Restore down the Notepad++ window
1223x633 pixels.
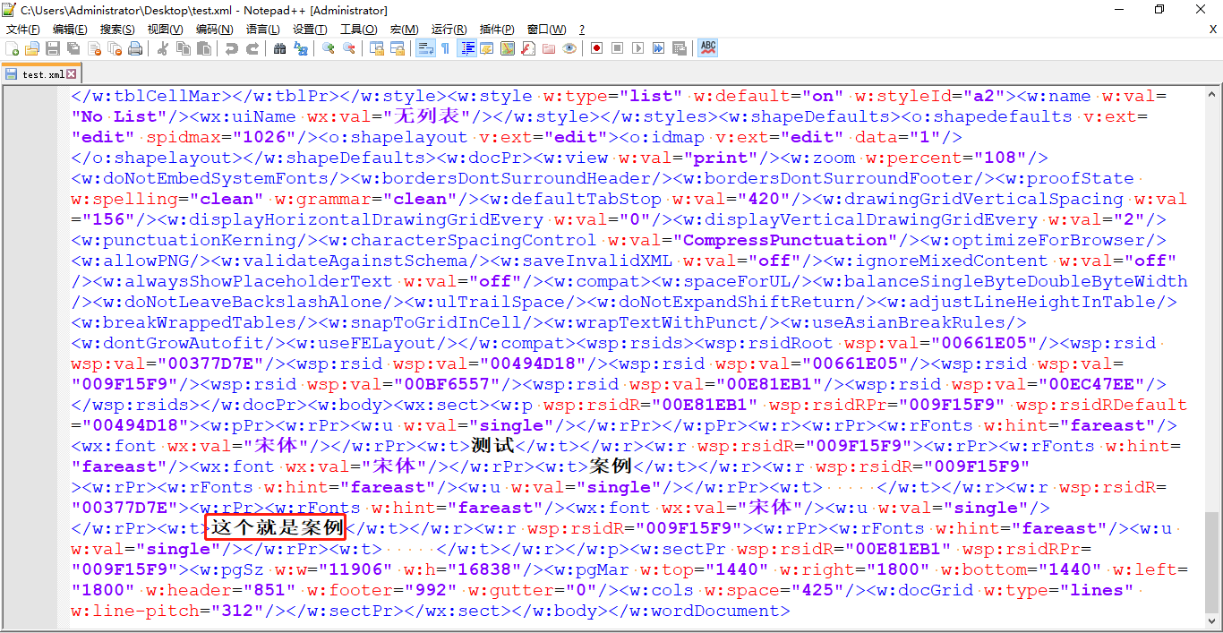pyautogui.click(x=1159, y=10)
